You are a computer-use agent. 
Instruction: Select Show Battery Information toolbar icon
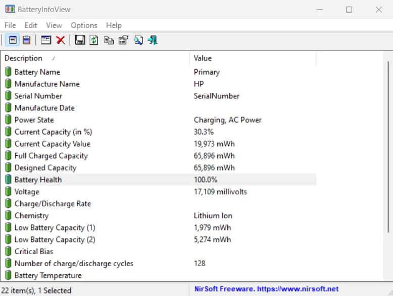13,40
